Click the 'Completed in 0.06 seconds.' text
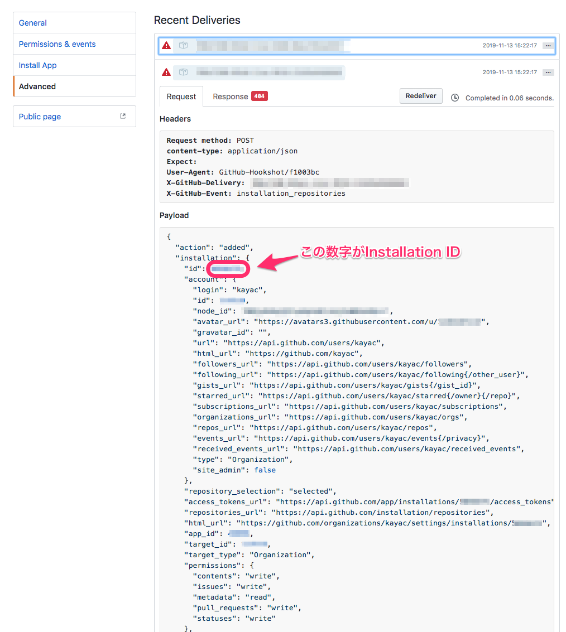This screenshot has height=632, width=566. 510,98
